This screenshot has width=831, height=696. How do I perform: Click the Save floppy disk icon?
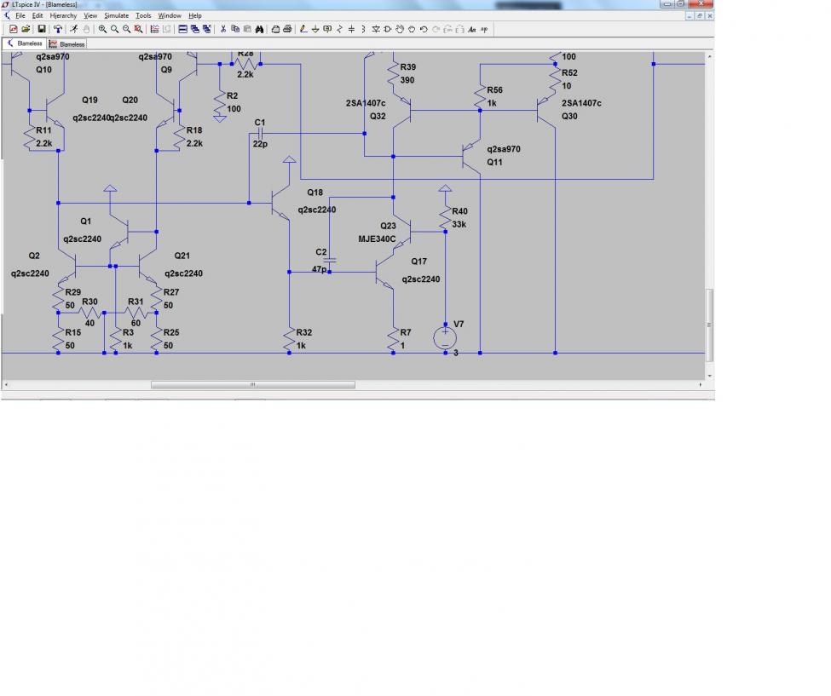point(42,29)
